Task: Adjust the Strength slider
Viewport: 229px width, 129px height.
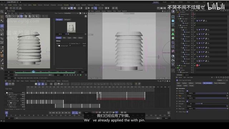Action: tap(211, 104)
